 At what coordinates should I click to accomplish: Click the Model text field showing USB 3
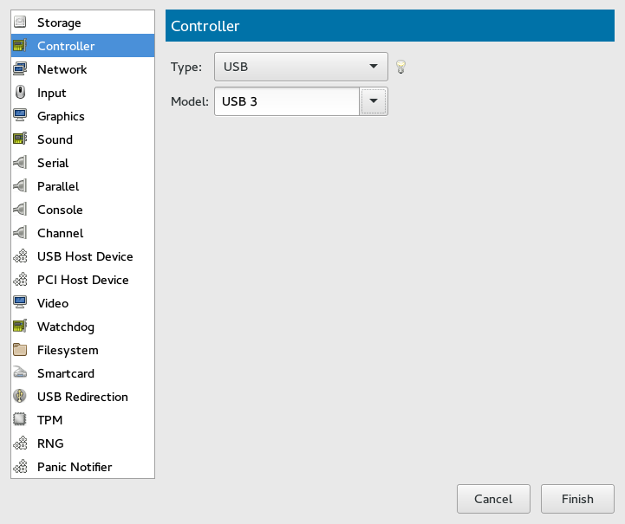(286, 101)
